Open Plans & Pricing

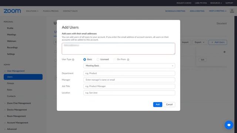51,11
